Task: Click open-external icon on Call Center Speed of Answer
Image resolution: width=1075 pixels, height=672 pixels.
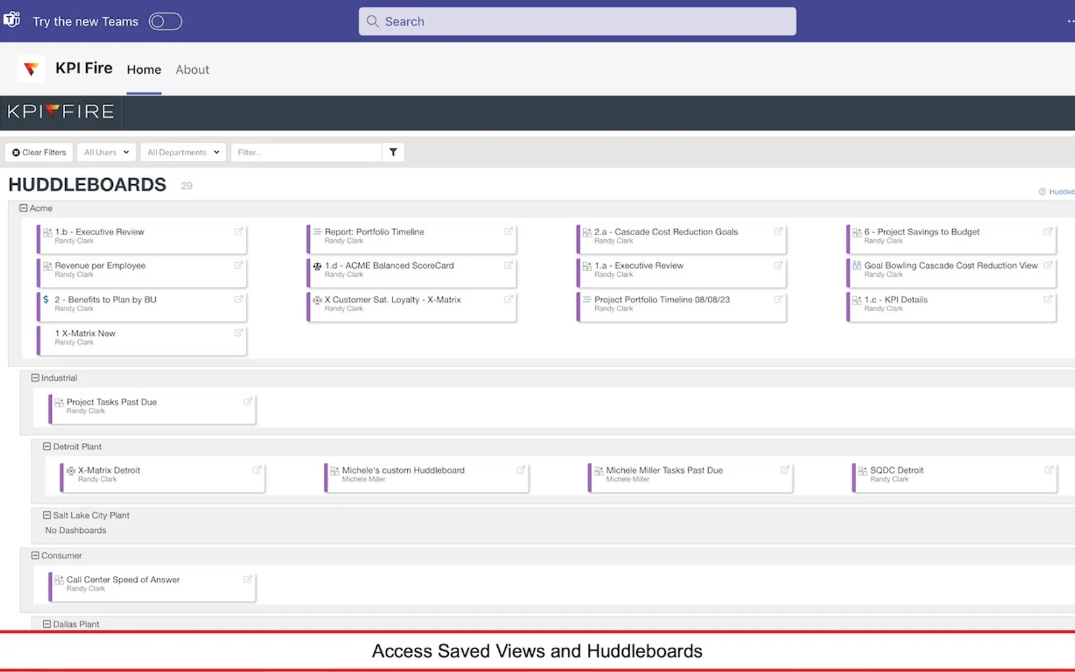Action: 248,579
